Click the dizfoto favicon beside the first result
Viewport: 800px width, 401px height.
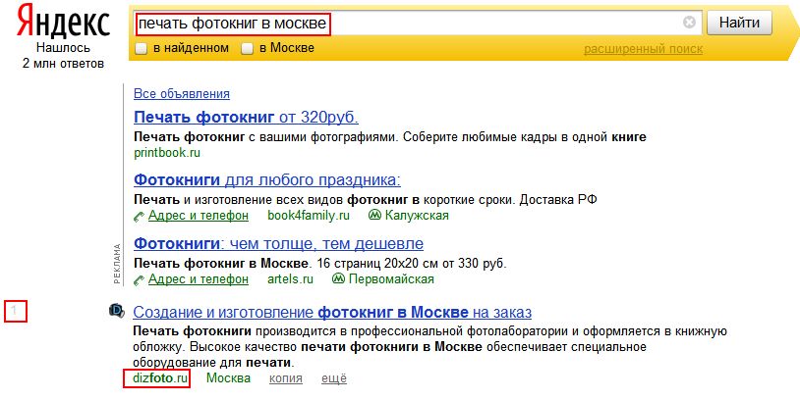(x=117, y=311)
